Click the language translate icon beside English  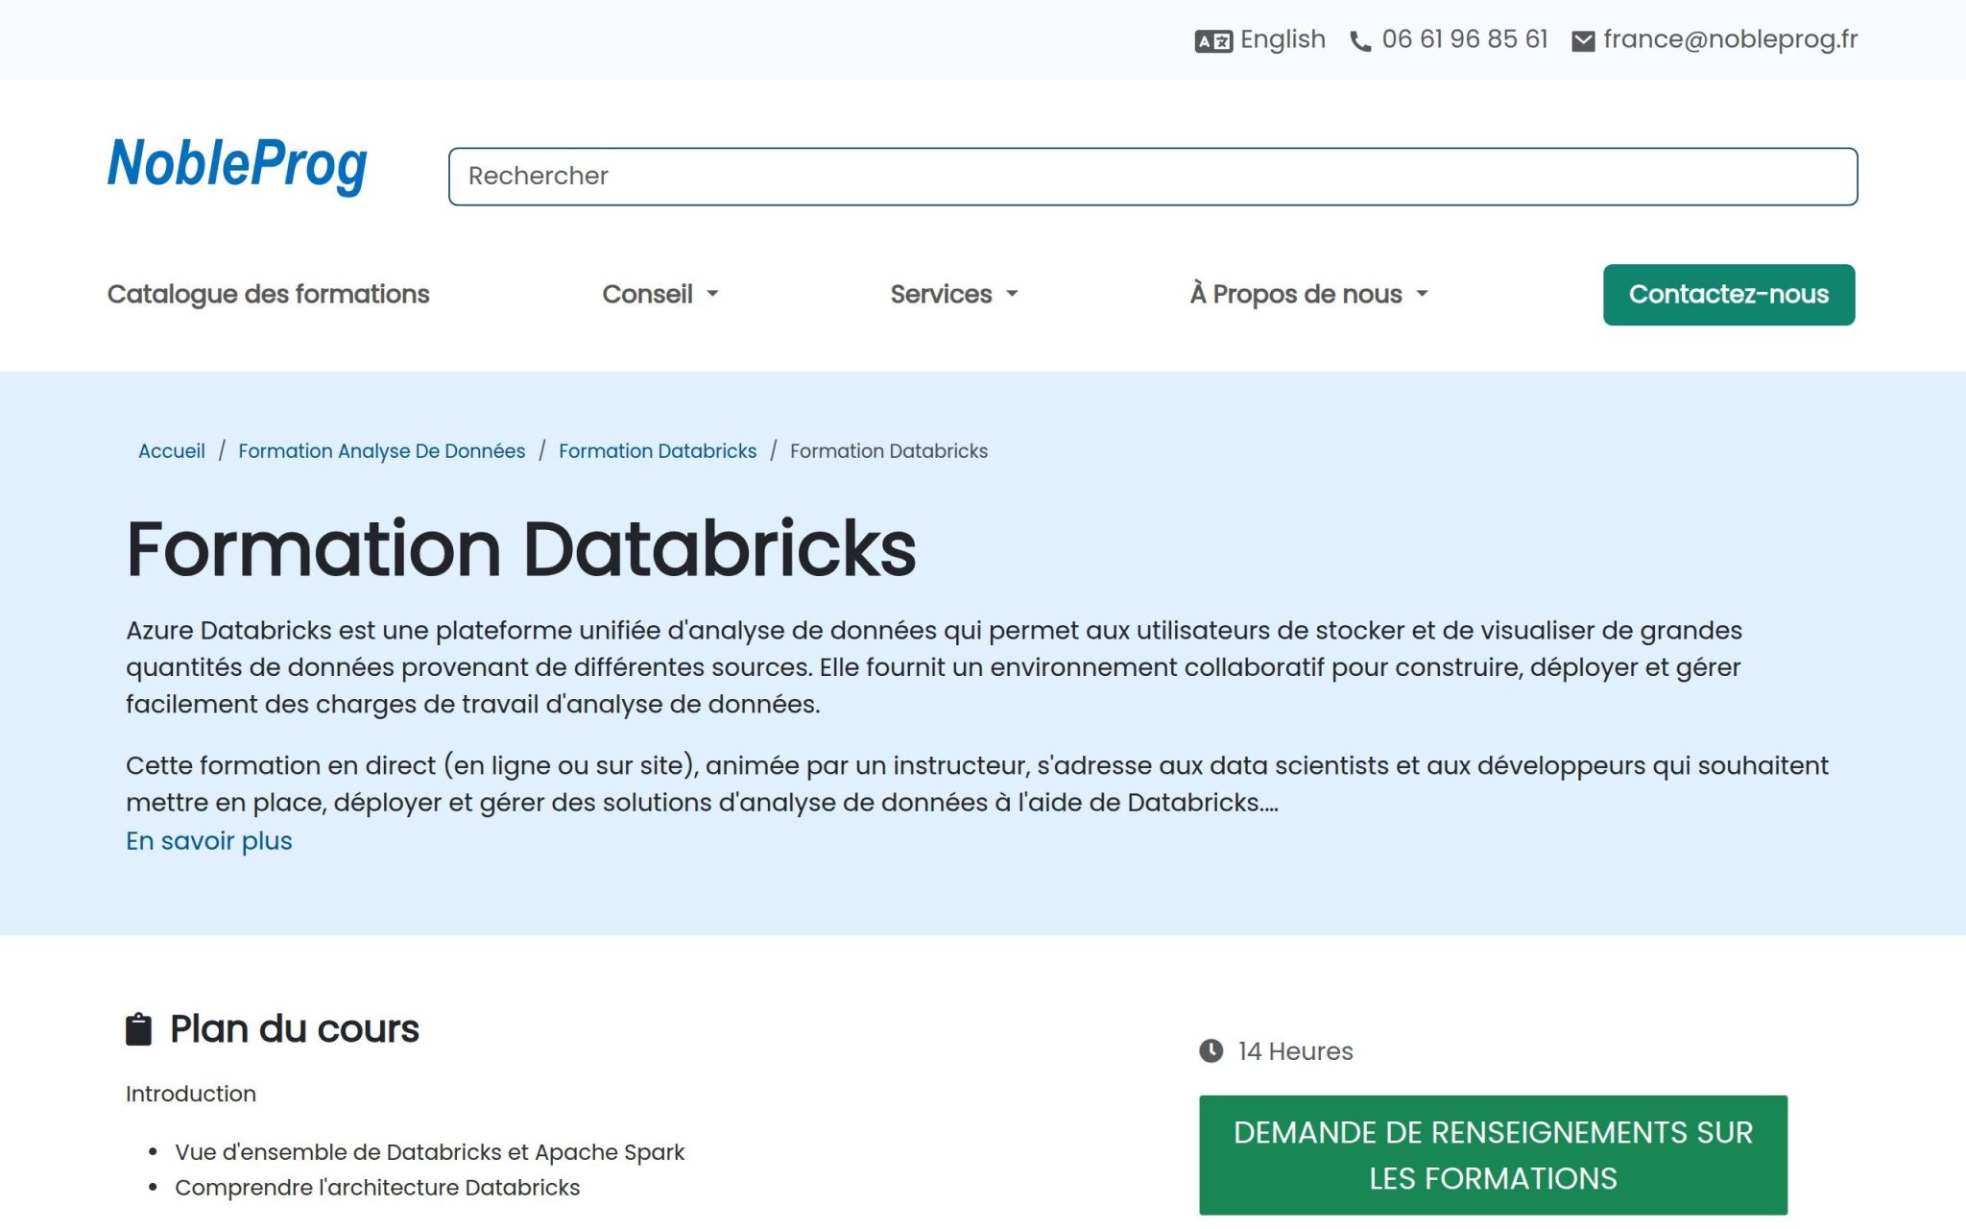coord(1213,41)
